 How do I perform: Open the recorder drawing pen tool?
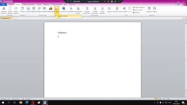(115, 1)
